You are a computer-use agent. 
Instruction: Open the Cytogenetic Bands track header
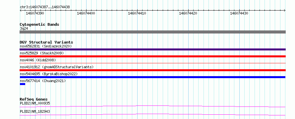point(39,24)
